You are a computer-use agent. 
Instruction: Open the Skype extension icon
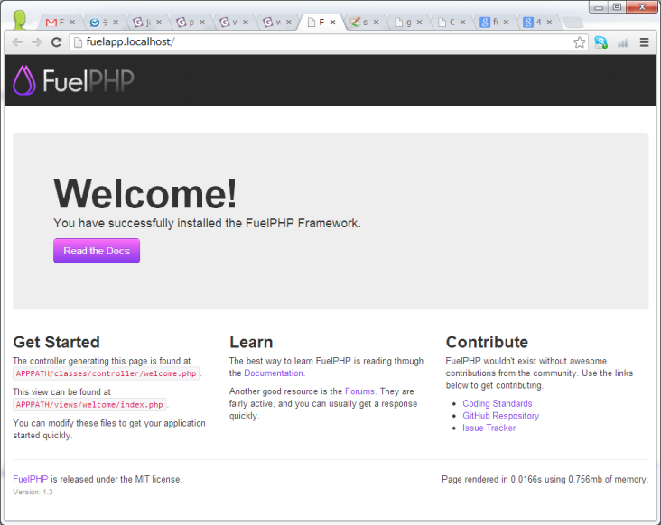(x=600, y=42)
